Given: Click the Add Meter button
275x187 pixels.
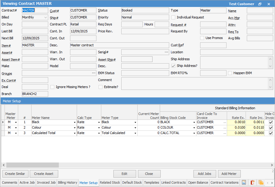Looking at the screenshot, I should point(229,174).
